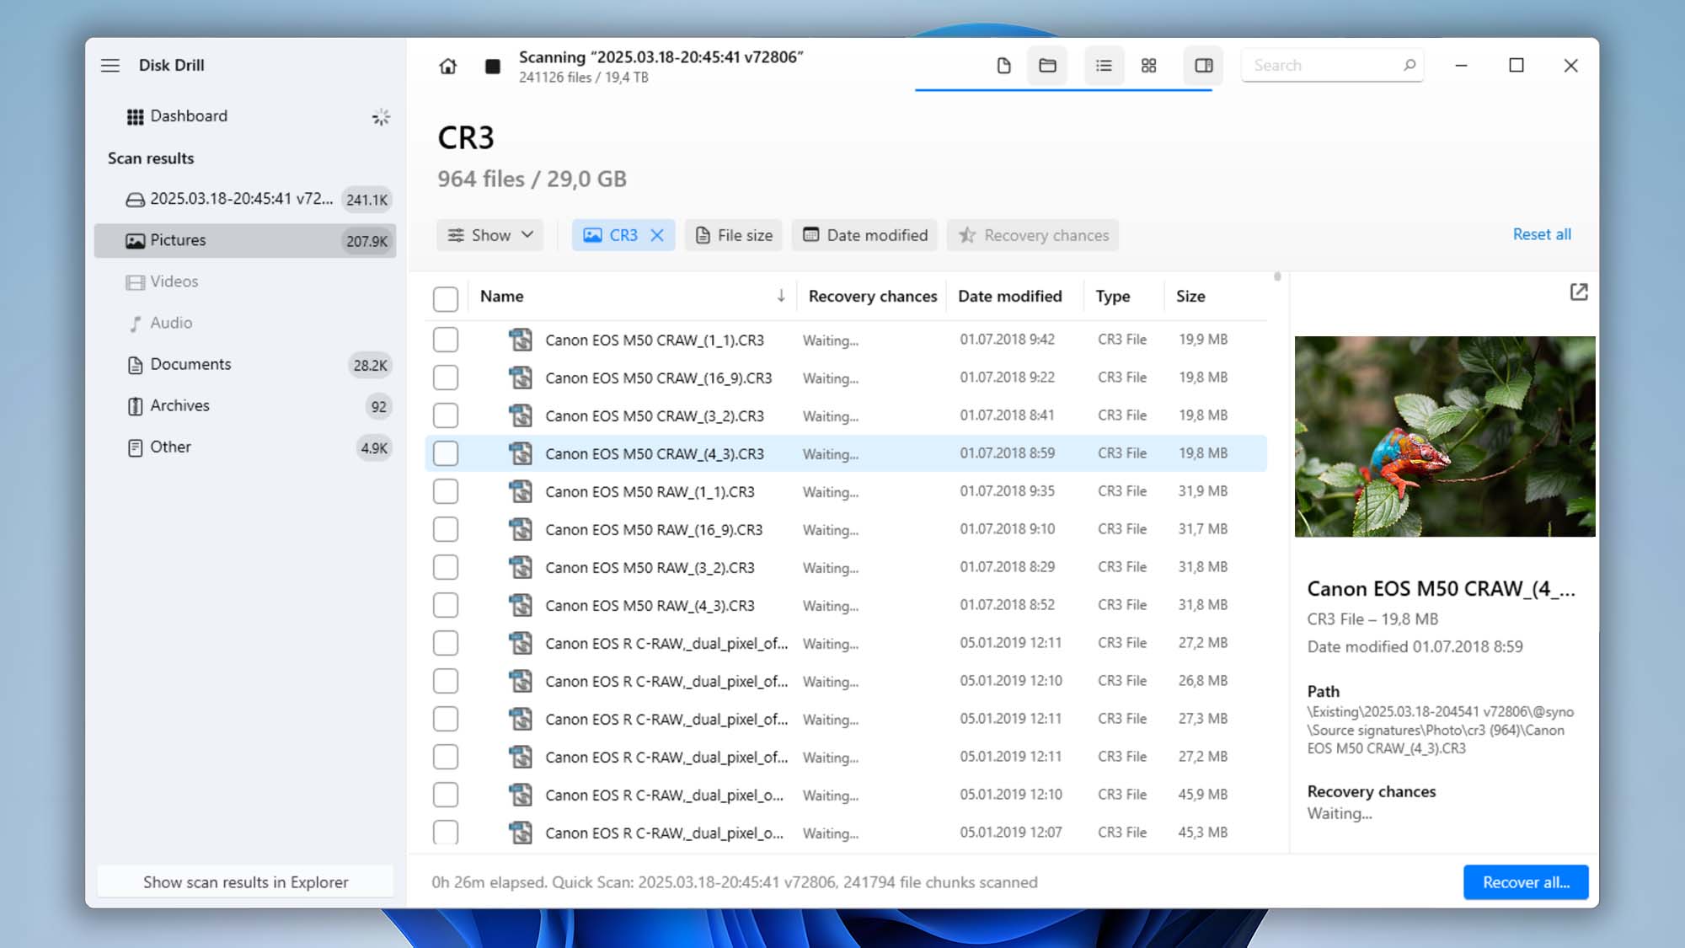Stop the scan with the square stop icon
The height and width of the screenshot is (948, 1685).
pos(493,66)
